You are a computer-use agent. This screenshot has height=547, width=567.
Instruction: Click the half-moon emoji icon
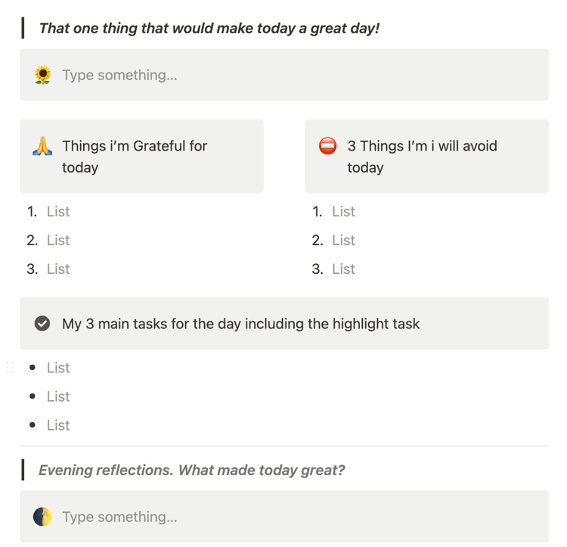42,517
